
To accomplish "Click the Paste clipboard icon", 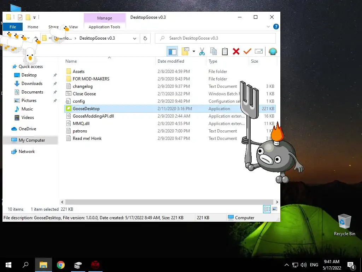I will coord(225,51).
